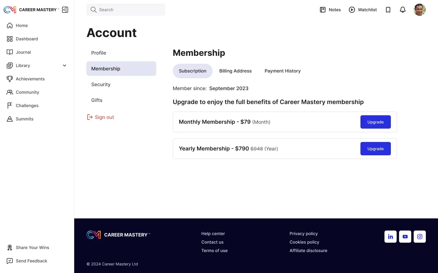Open the YouTube social icon
The image size is (438, 273).
coord(405,237)
